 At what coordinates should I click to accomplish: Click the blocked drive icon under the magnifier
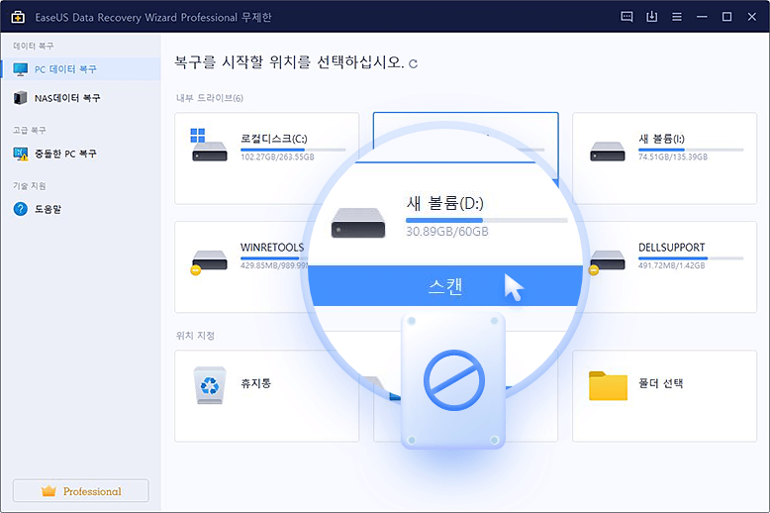(452, 380)
